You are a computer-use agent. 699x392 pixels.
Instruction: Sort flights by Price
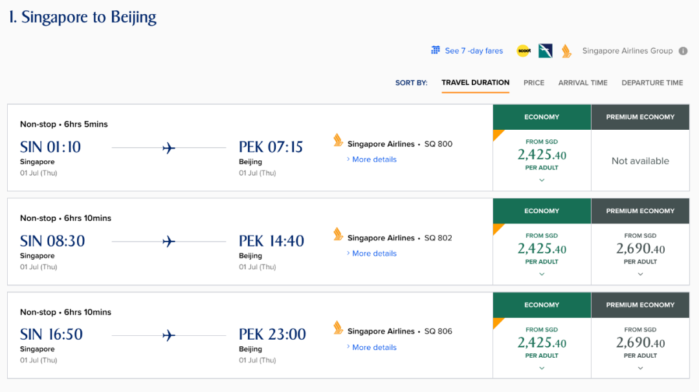click(x=534, y=83)
